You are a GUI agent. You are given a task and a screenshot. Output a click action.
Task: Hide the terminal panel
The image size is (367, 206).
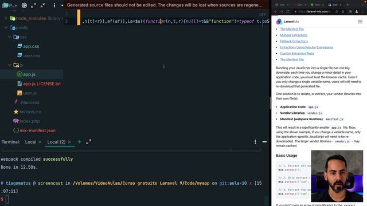click(264, 142)
